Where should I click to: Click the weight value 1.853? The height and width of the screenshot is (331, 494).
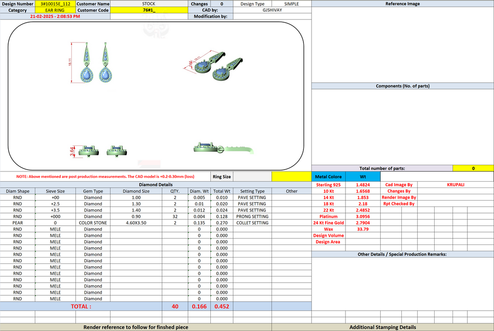tap(363, 198)
